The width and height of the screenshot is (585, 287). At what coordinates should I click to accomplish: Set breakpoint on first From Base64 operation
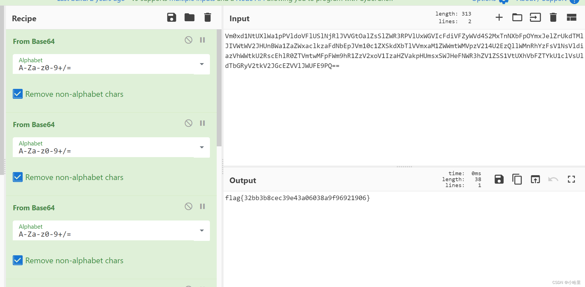[x=202, y=40]
